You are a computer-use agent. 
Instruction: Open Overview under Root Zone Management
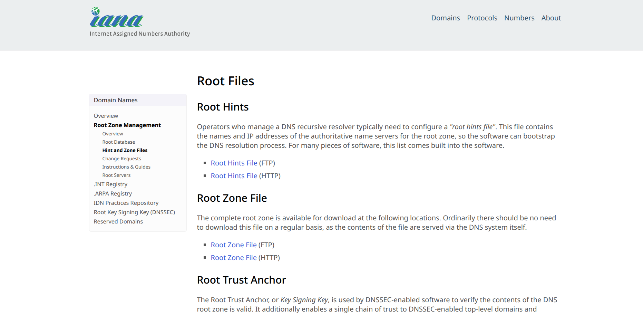click(x=113, y=134)
